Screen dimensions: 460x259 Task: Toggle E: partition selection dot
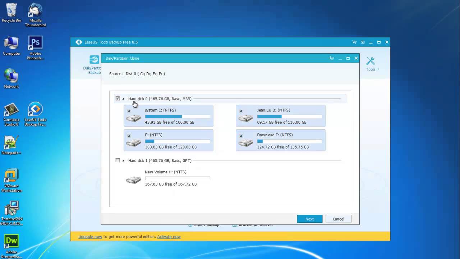click(129, 136)
